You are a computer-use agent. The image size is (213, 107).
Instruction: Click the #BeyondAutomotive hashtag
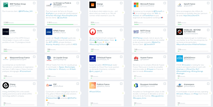(184, 44)
